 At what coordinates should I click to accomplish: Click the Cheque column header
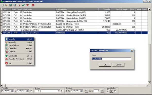pos(126,9)
